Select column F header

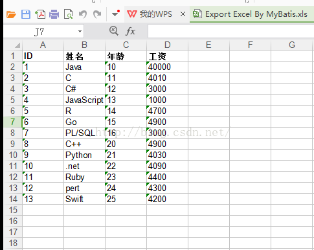tap(250, 45)
